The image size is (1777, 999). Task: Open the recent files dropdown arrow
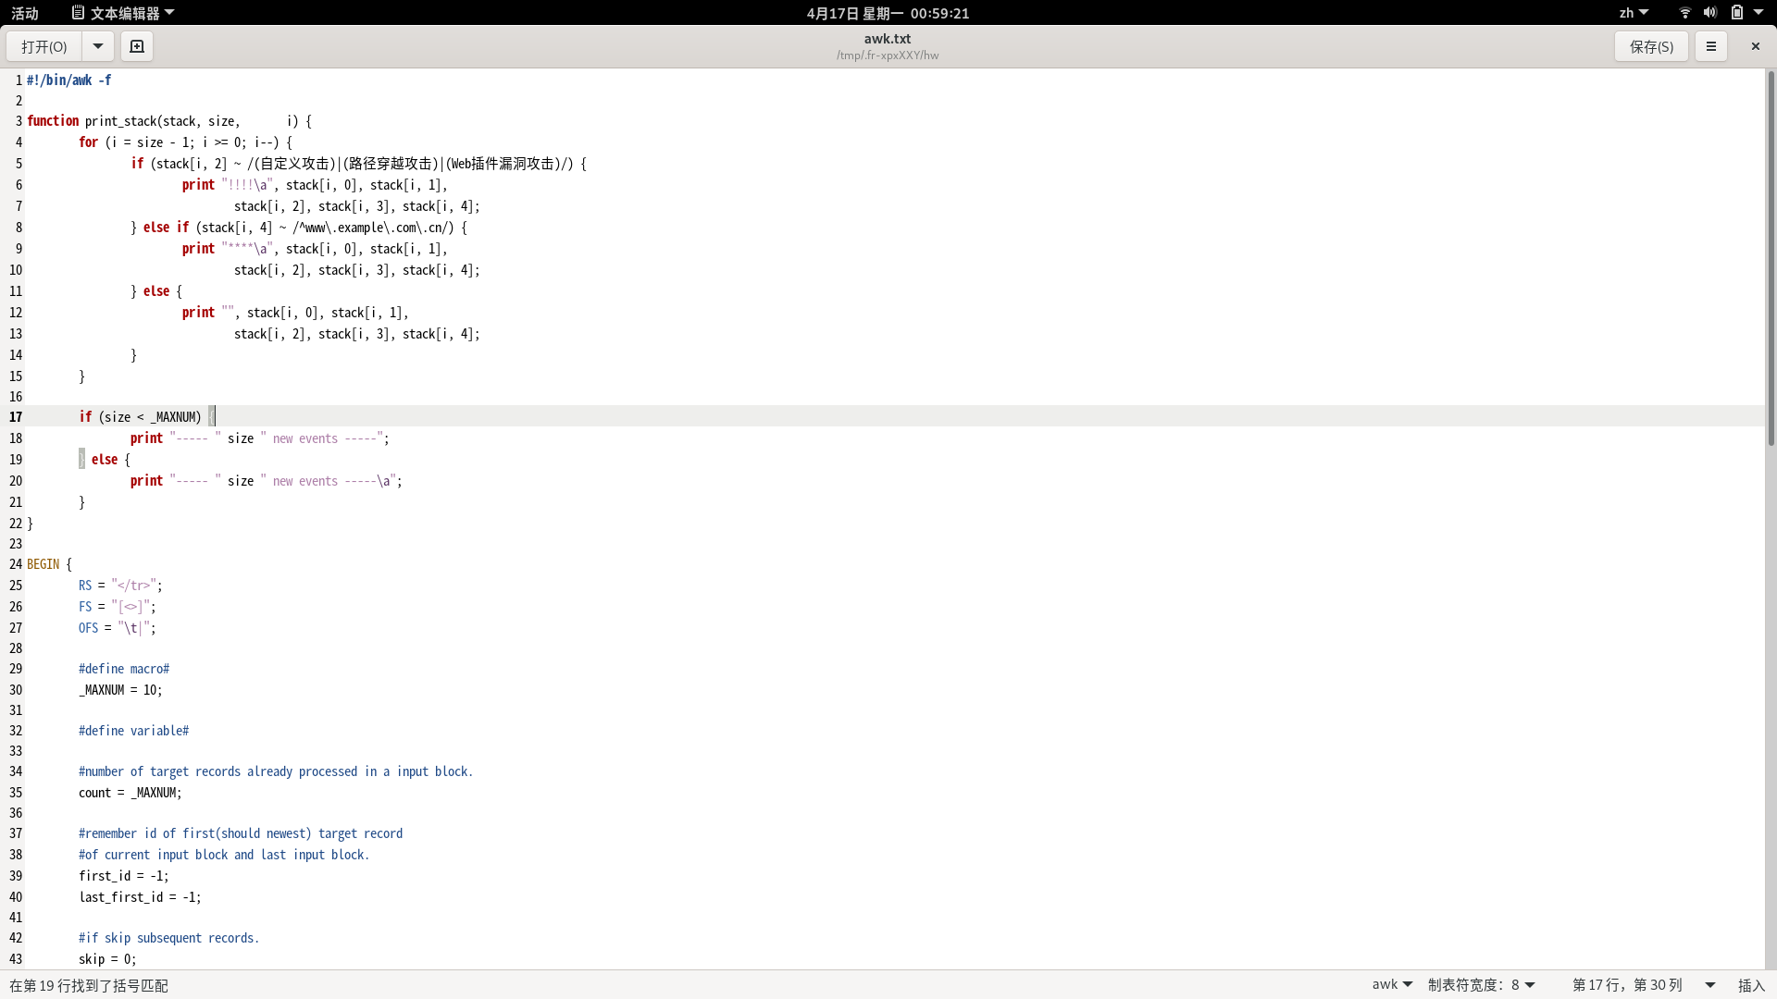(98, 46)
